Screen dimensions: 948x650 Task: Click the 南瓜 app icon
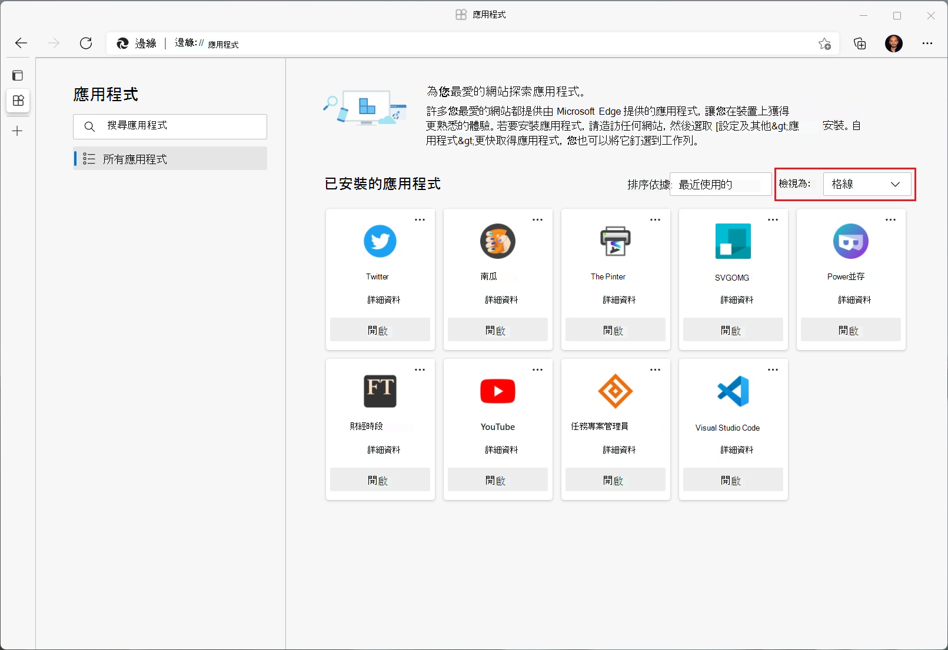(498, 241)
